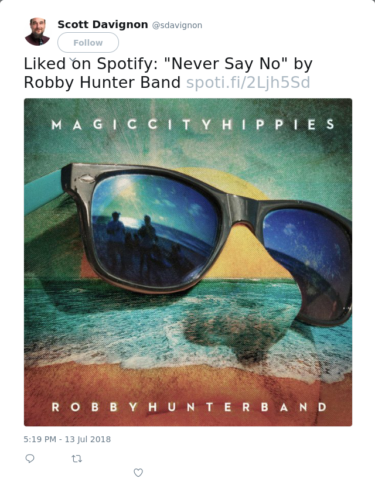Image resolution: width=375 pixels, height=482 pixels.
Task: Click the Scott Davignon display name
Action: click(103, 25)
